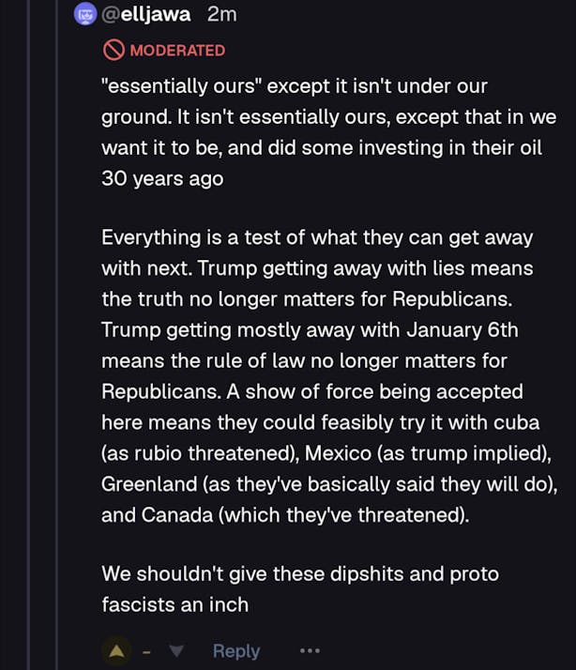
Task: Reply to the comment
Action: click(236, 651)
